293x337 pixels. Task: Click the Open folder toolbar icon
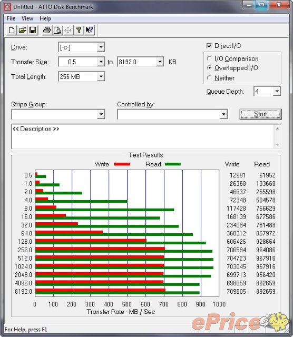tap(22, 30)
